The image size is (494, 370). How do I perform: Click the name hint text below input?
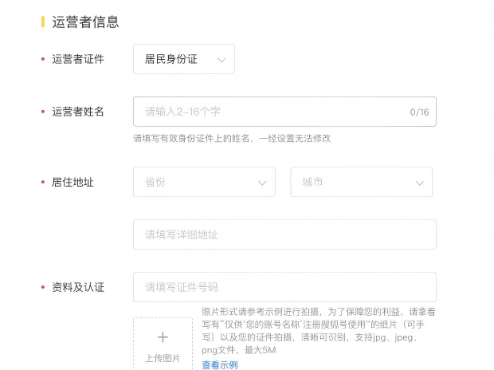pos(231,138)
